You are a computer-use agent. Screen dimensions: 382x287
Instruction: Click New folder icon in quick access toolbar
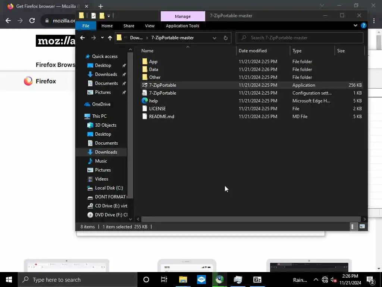click(102, 16)
